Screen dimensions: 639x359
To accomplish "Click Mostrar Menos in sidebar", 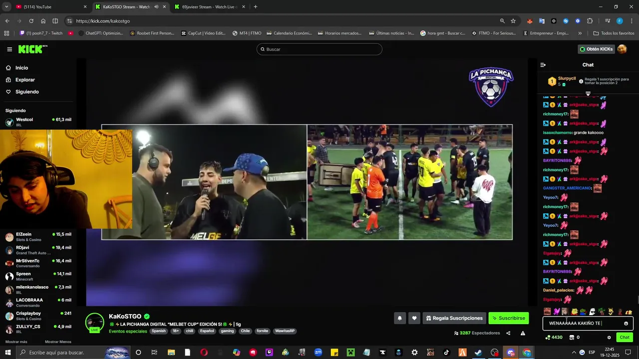I will coord(58,342).
